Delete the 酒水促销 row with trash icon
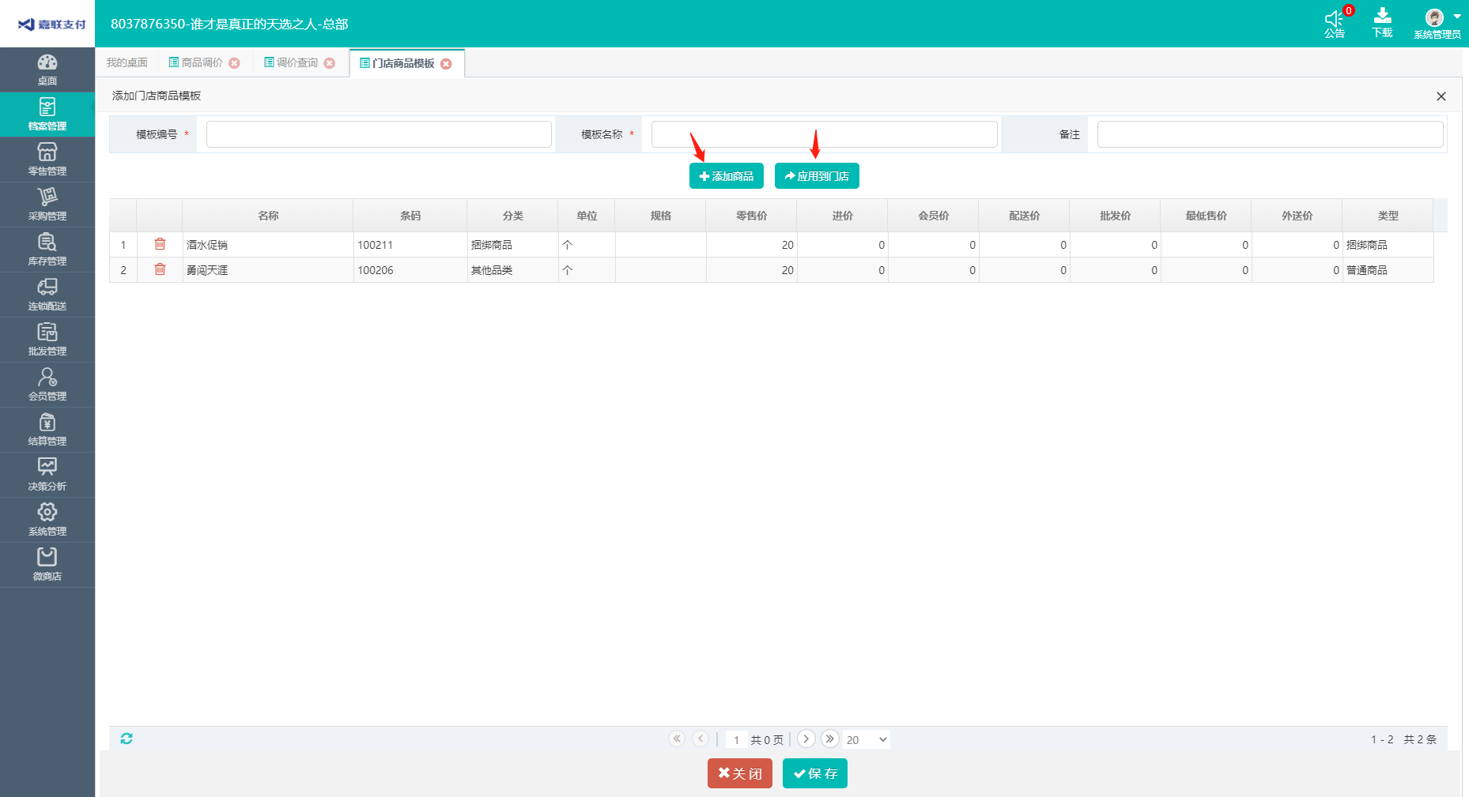This screenshot has width=1469, height=797. 160,244
